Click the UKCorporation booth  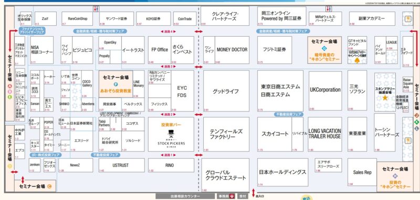click(325, 91)
